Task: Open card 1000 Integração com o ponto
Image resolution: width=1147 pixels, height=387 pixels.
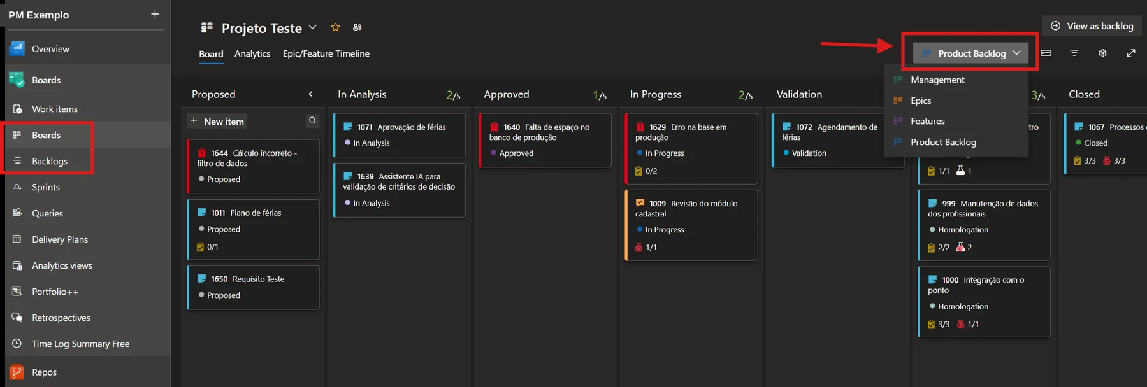Action: pos(984,302)
